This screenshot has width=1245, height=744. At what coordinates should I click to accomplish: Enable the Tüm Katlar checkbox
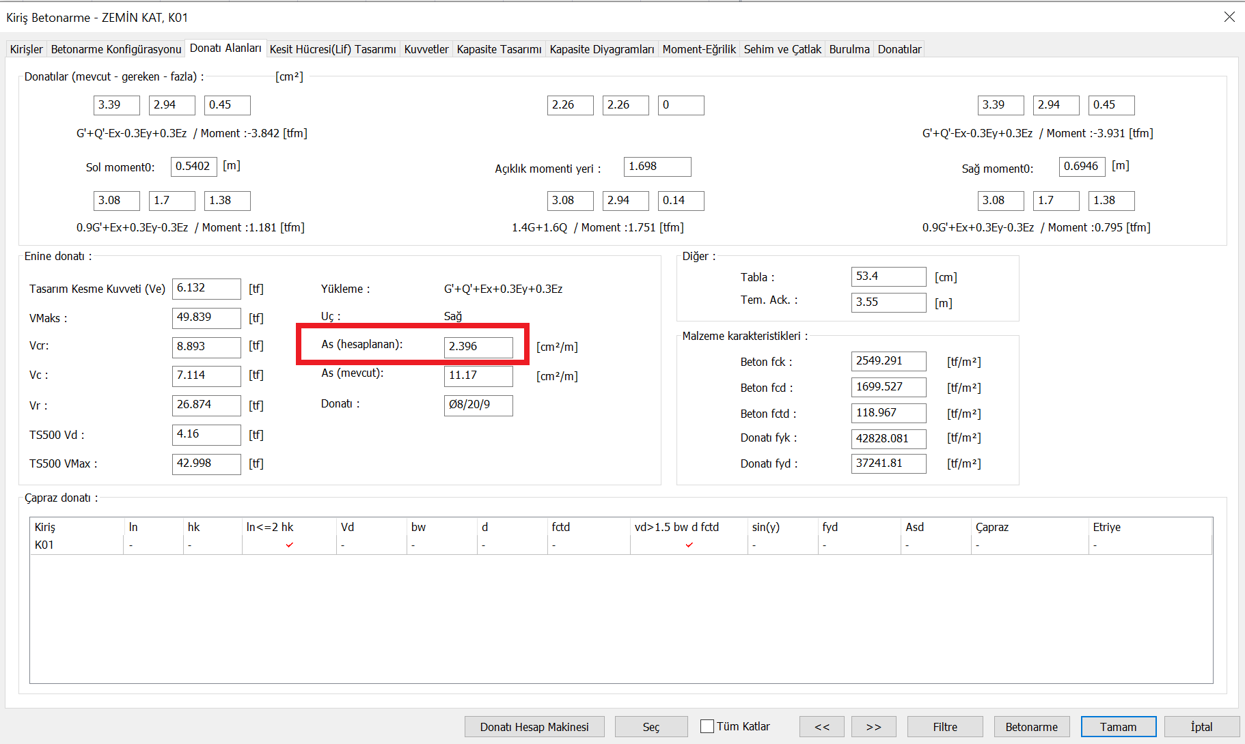[x=707, y=726]
